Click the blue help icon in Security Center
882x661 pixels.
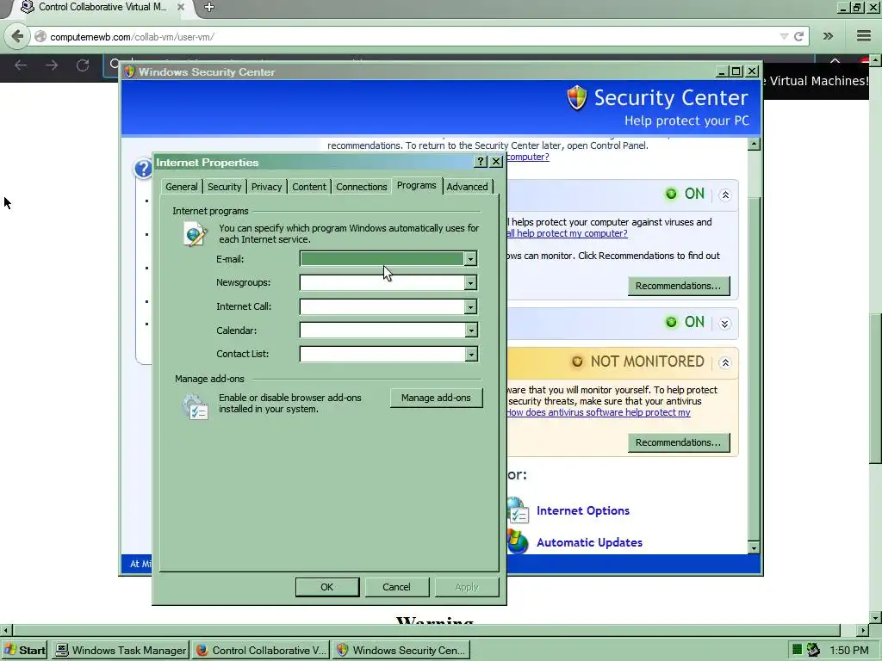(x=144, y=168)
